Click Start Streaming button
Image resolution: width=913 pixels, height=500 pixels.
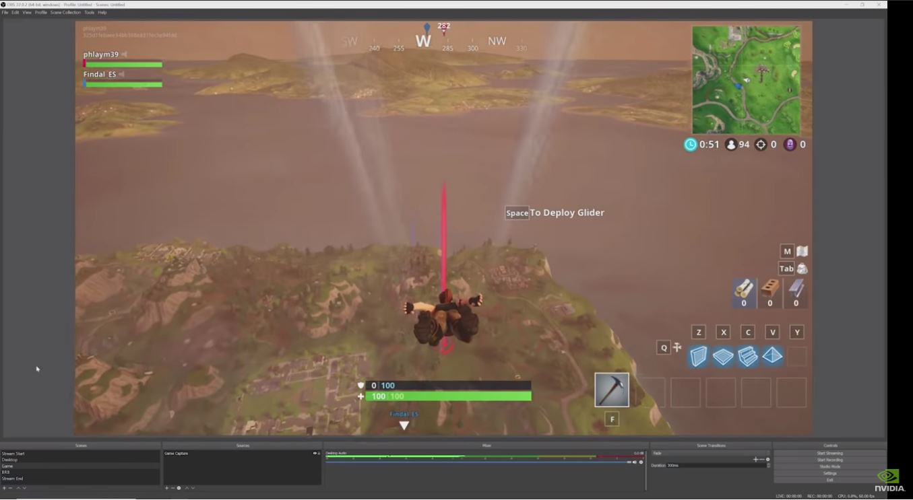829,454
